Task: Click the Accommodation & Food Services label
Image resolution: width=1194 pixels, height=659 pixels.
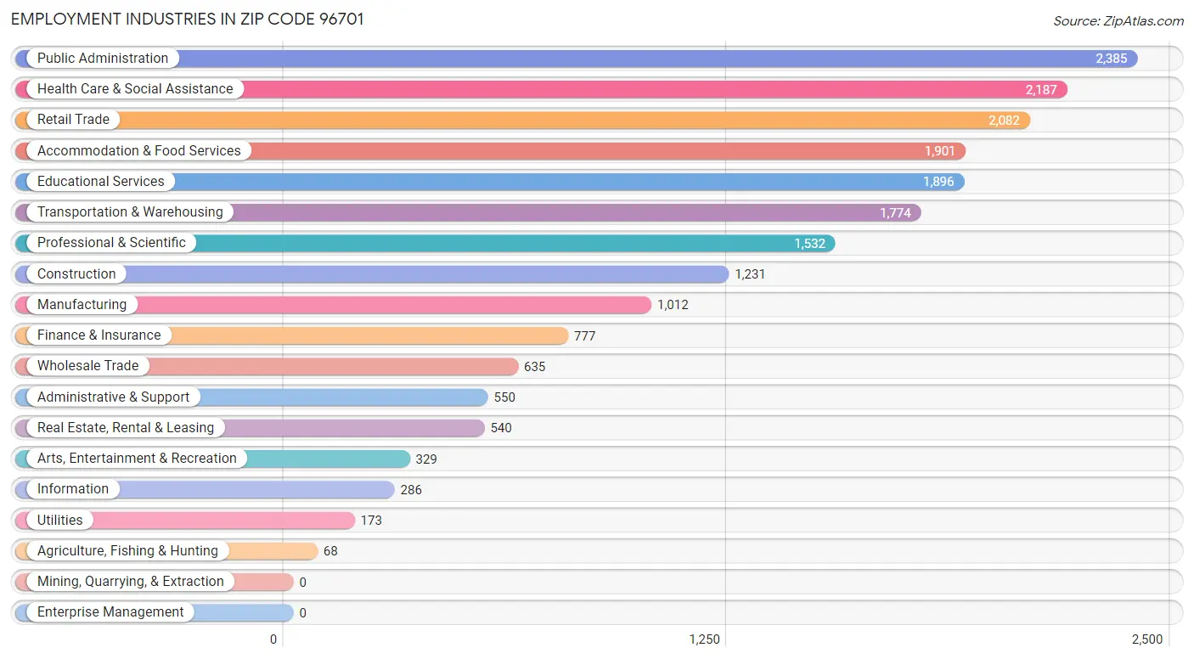Action: (x=139, y=151)
